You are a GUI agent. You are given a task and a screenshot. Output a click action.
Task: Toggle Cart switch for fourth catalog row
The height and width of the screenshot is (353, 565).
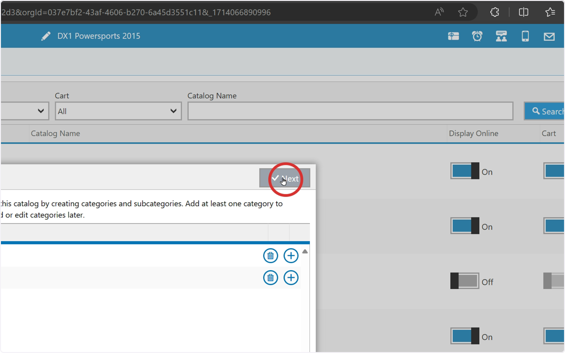554,336
